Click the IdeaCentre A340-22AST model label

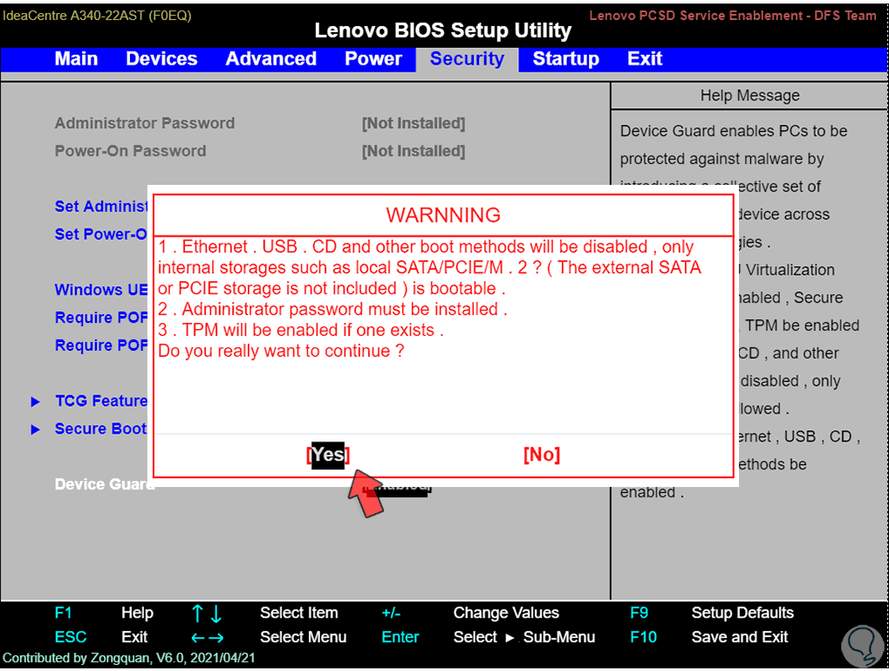pos(97,16)
